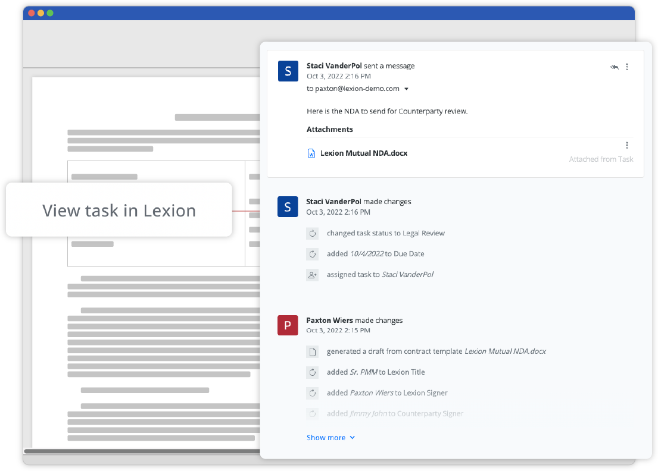Open the attachment's three-dot options menu
Screen dimensions: 658x471
point(627,145)
